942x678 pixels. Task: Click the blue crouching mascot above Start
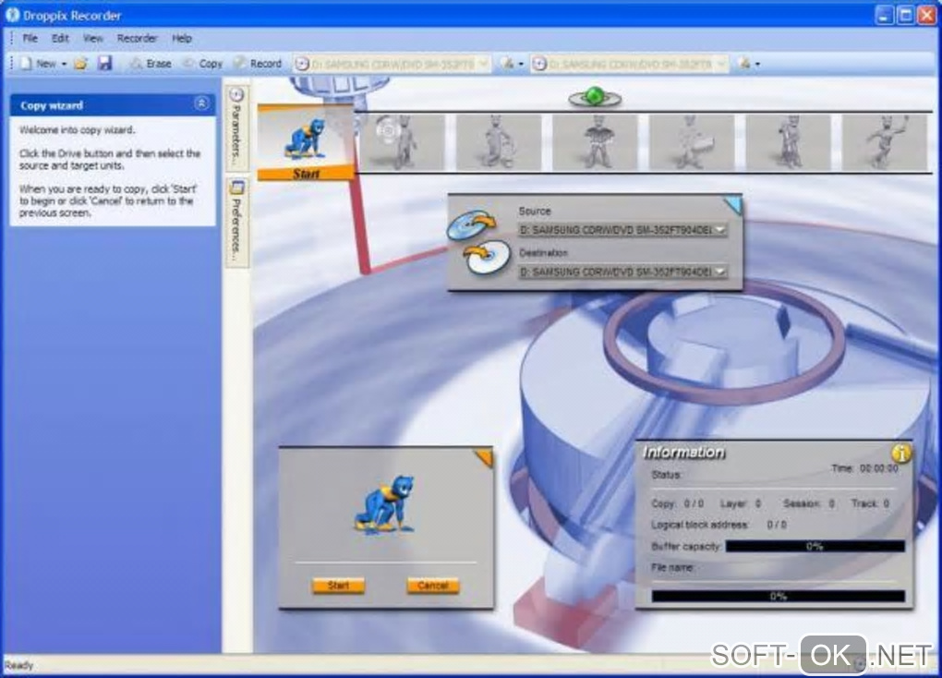pyautogui.click(x=386, y=505)
